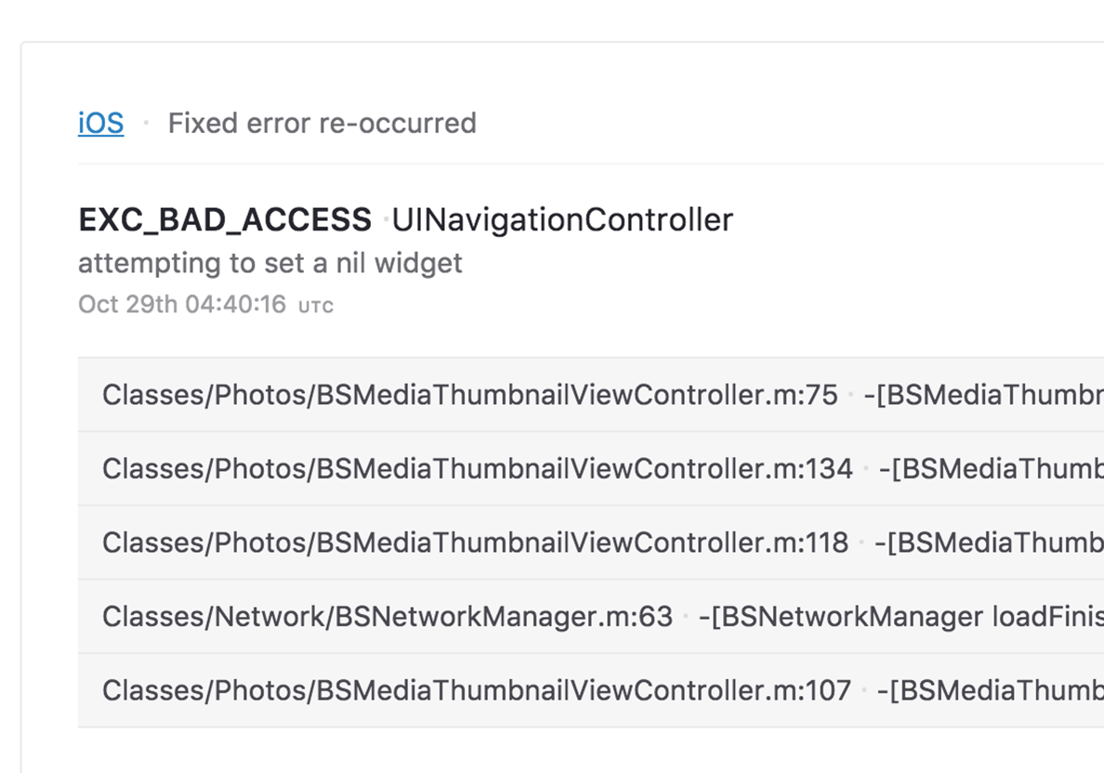
Task: Select the UINavigationController context text
Action: 562,219
